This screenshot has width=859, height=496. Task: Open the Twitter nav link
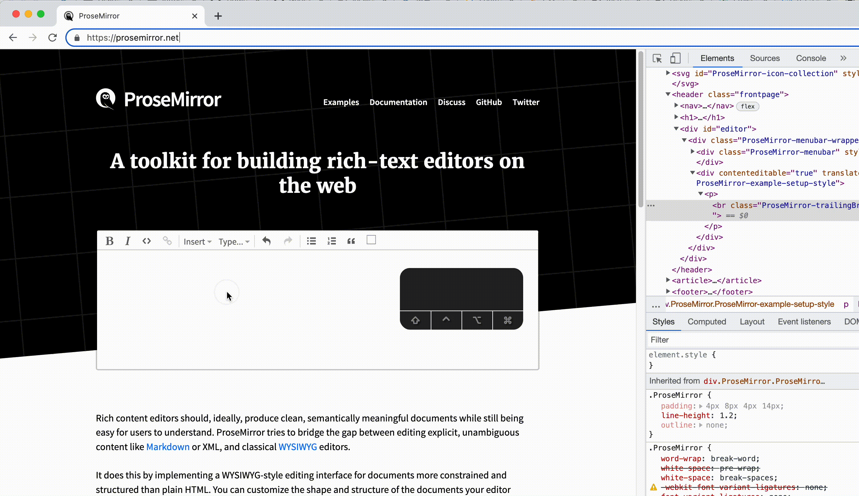click(x=526, y=102)
